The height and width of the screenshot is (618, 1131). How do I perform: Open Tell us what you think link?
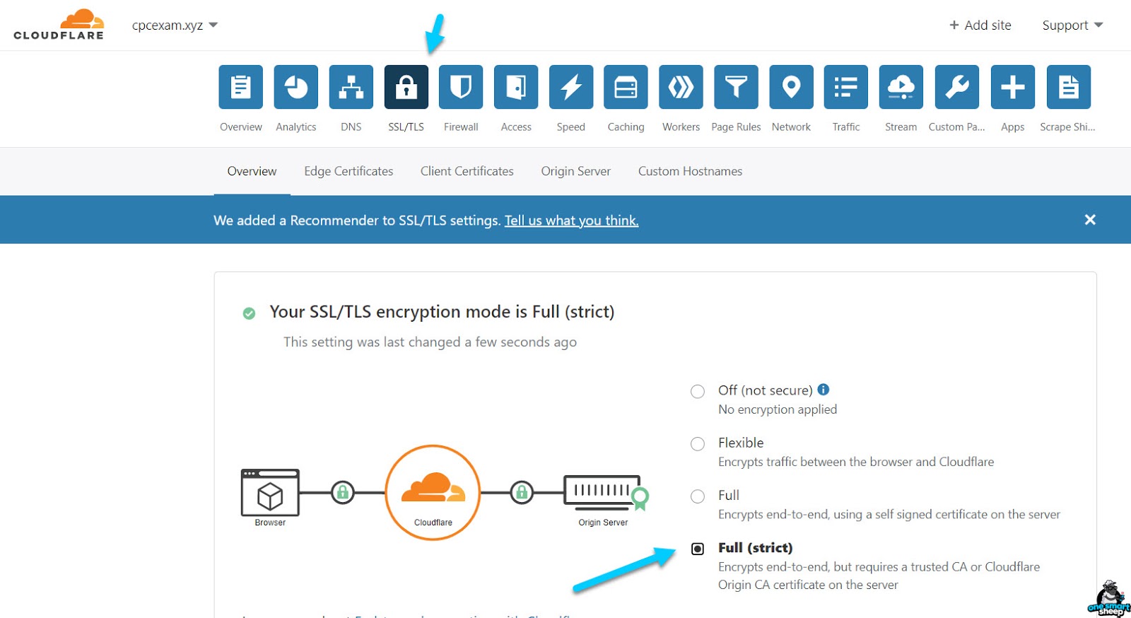pyautogui.click(x=571, y=221)
